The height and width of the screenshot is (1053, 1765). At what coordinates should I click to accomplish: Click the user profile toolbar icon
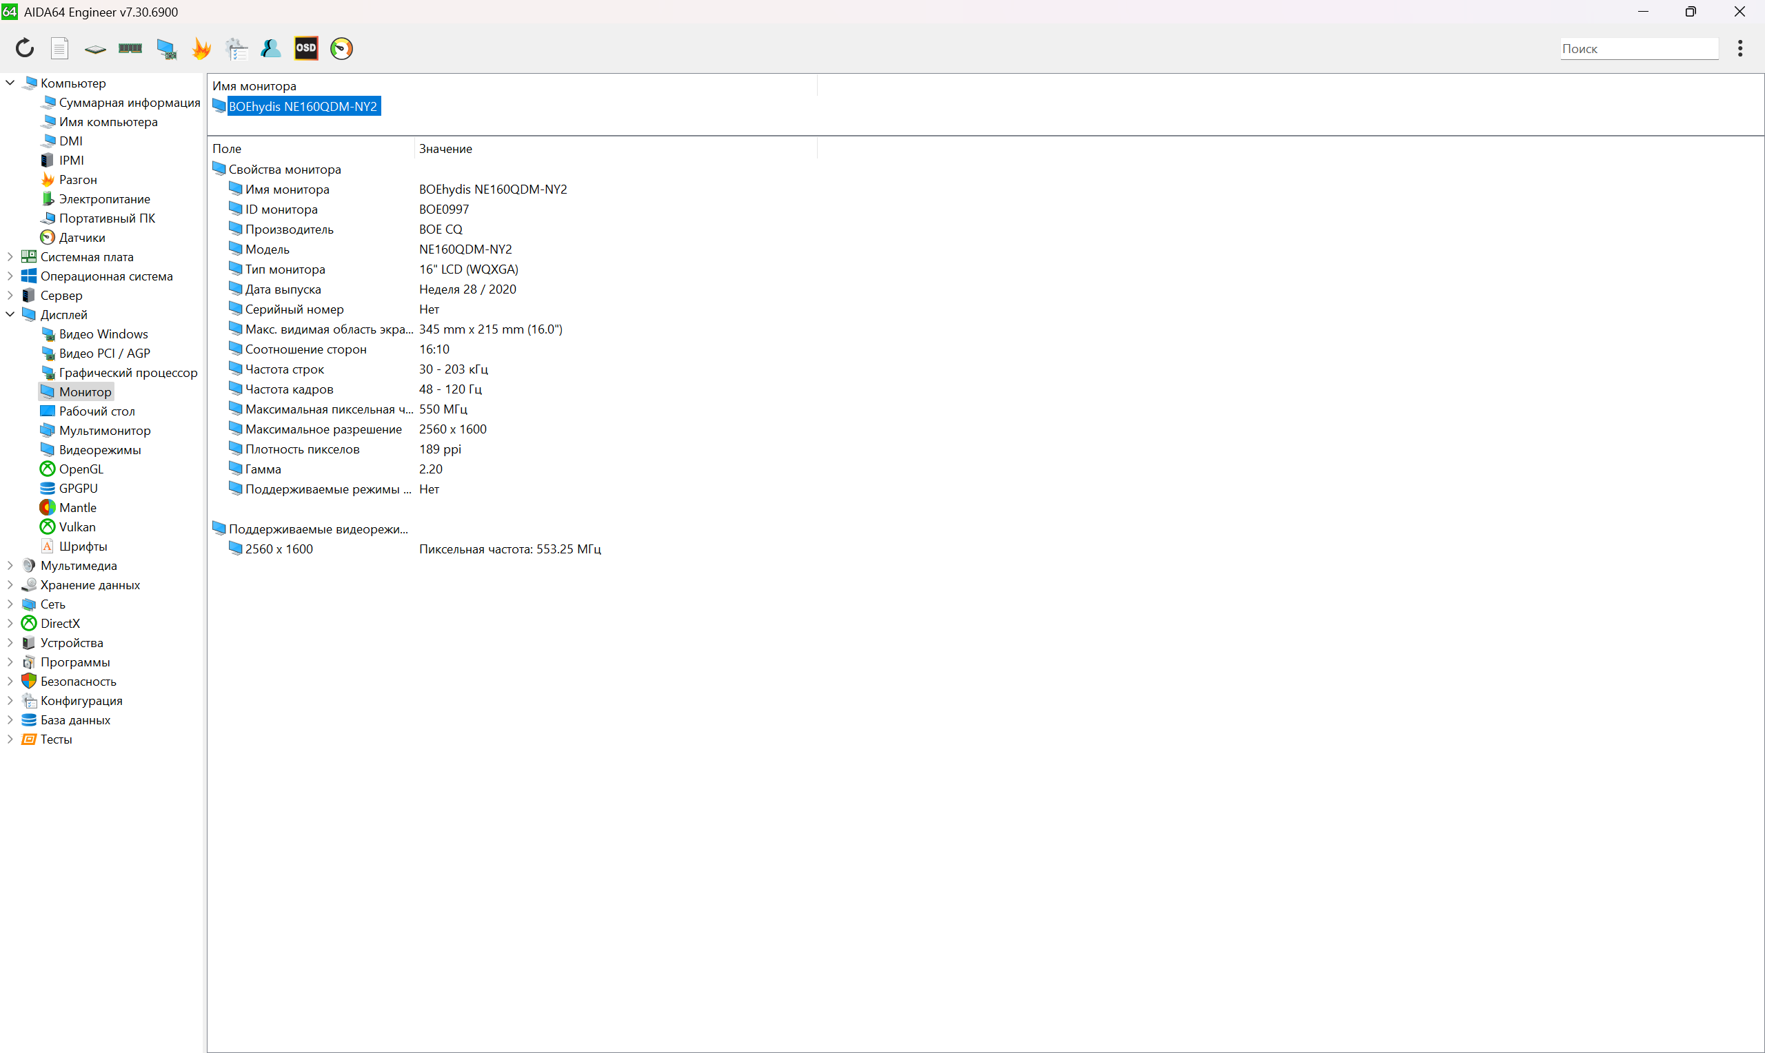pyautogui.click(x=271, y=48)
